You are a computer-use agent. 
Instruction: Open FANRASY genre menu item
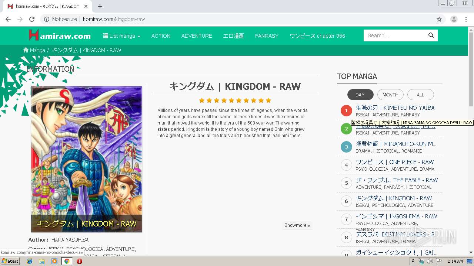tap(267, 36)
